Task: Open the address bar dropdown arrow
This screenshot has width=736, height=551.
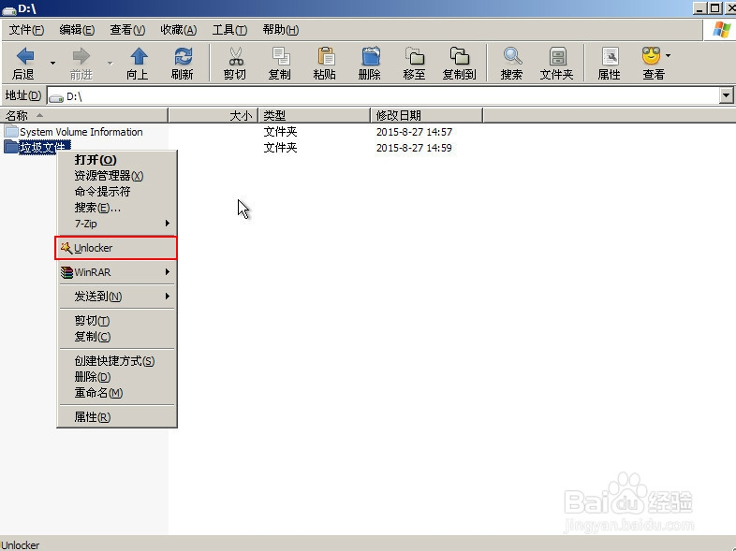Action: 726,95
